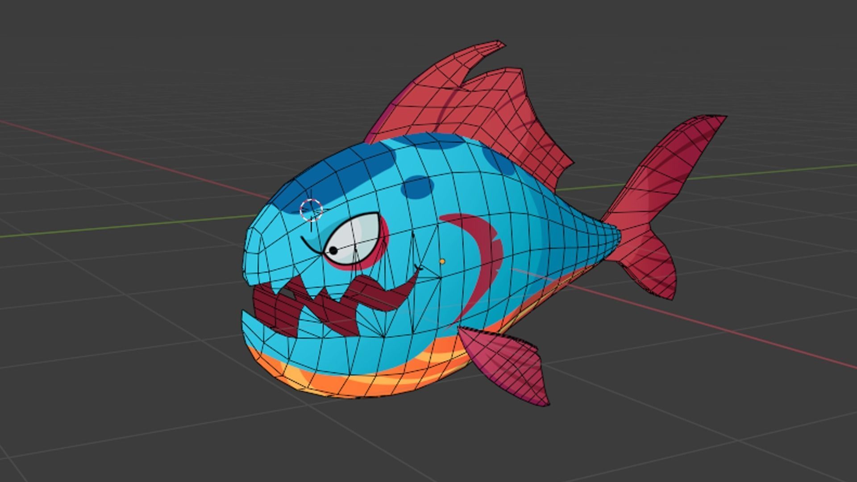Select the orange origin dot on the fish body
Viewport: 857px width, 482px height.
tap(442, 262)
